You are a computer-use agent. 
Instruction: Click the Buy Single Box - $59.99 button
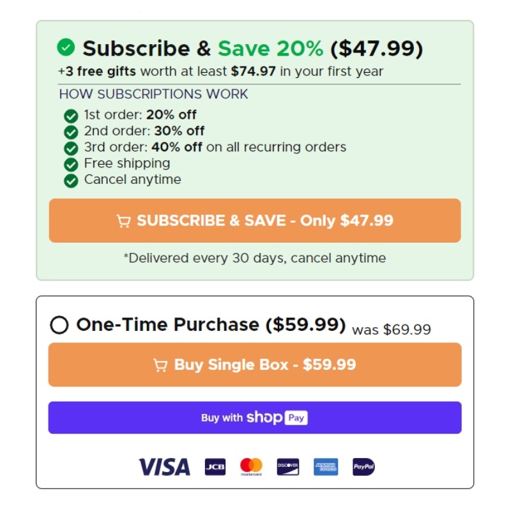pyautogui.click(x=255, y=365)
